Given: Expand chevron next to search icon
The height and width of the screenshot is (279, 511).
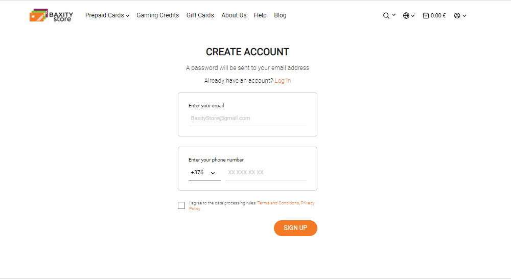Looking at the screenshot, I should pos(393,15).
